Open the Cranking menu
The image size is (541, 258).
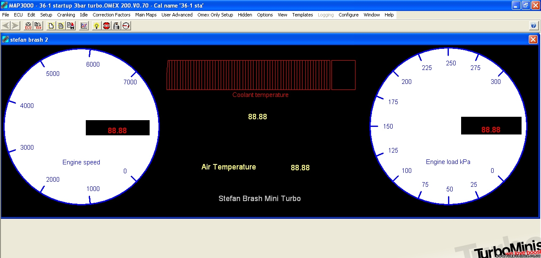66,15
